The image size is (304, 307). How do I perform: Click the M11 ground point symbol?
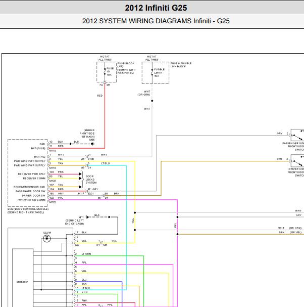coord(87,217)
